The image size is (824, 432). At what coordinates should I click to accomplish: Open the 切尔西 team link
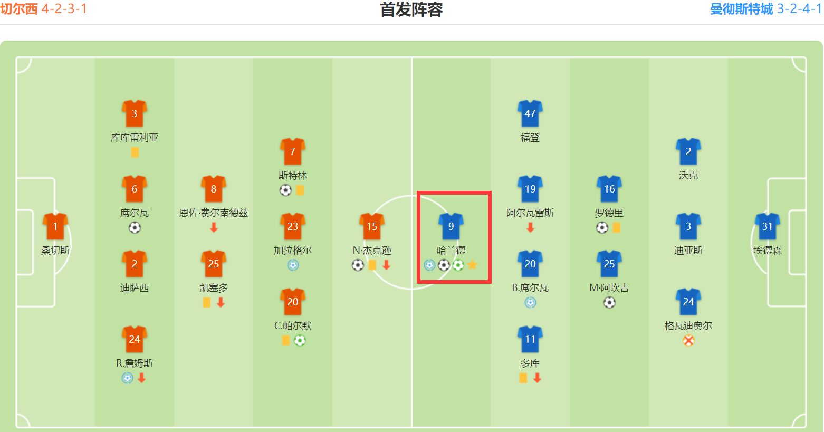[x=19, y=9]
